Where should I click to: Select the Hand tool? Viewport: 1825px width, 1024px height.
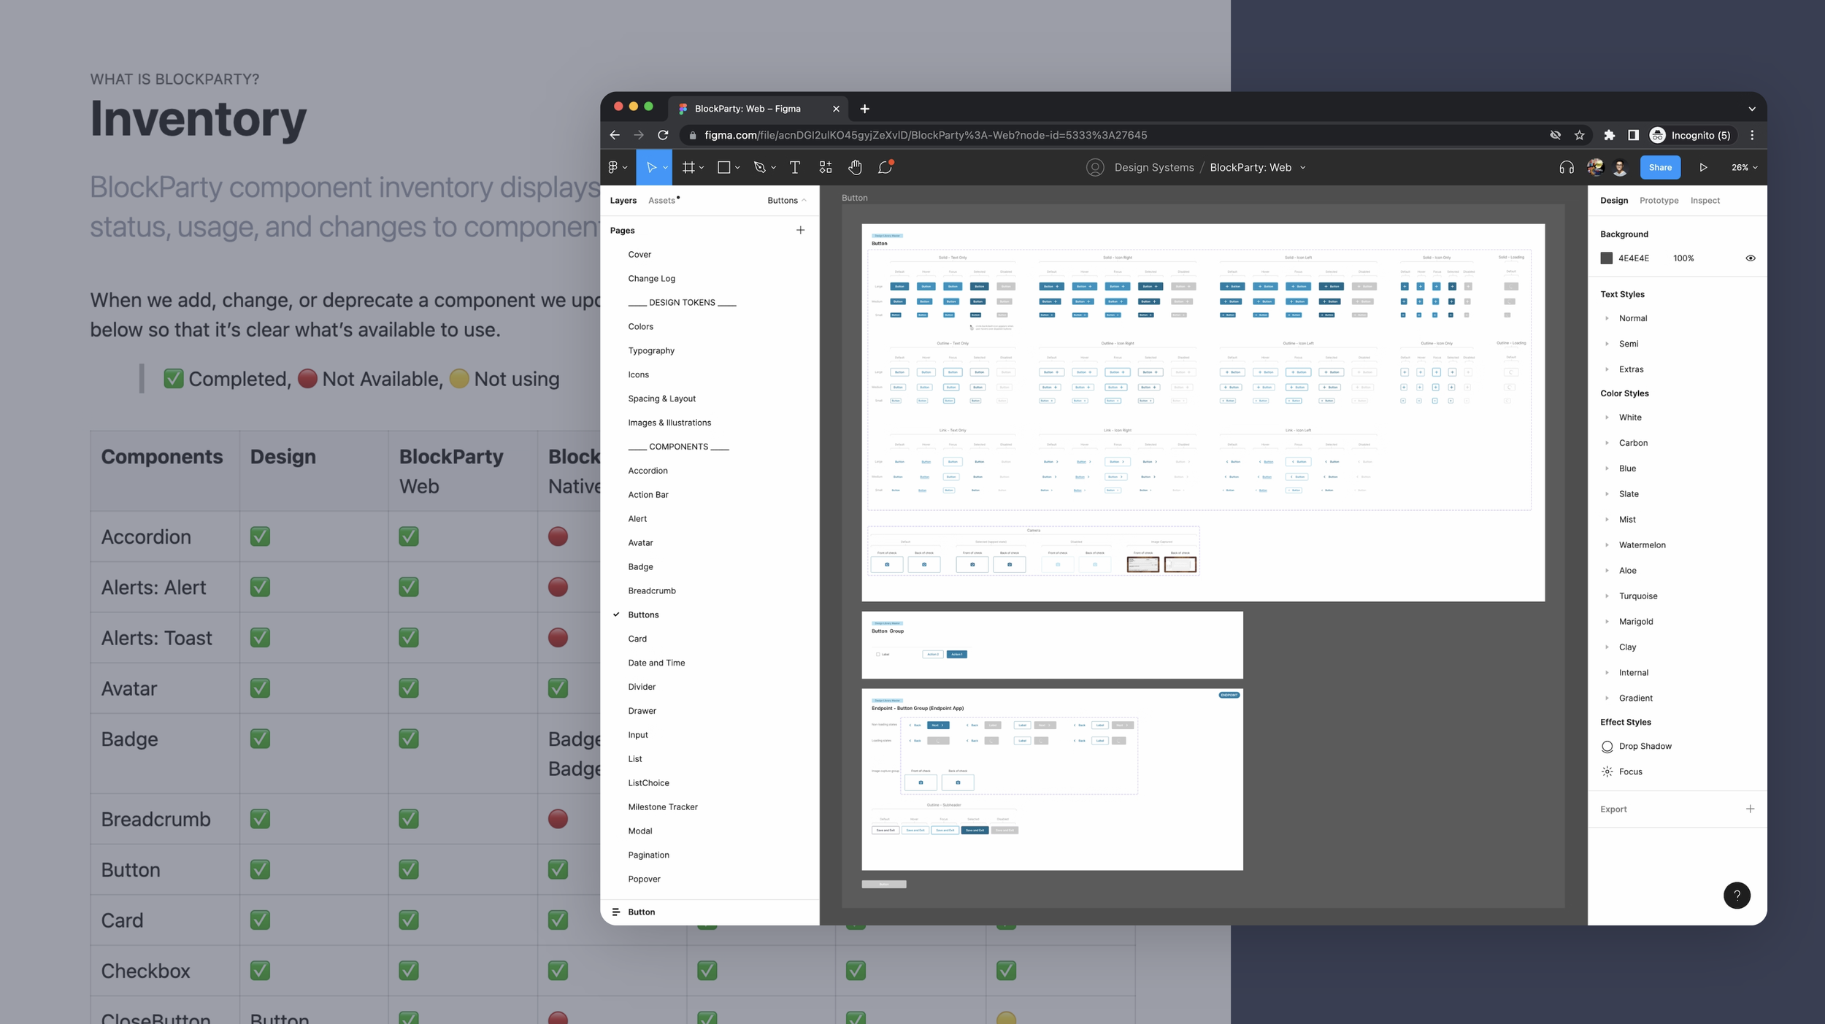click(x=855, y=168)
